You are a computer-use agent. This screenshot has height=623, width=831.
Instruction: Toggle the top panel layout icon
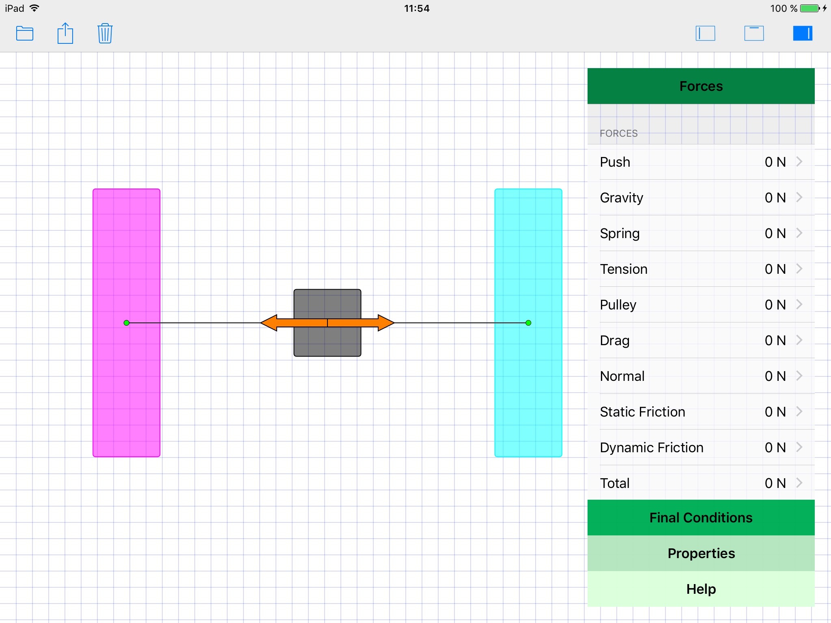pos(754,33)
